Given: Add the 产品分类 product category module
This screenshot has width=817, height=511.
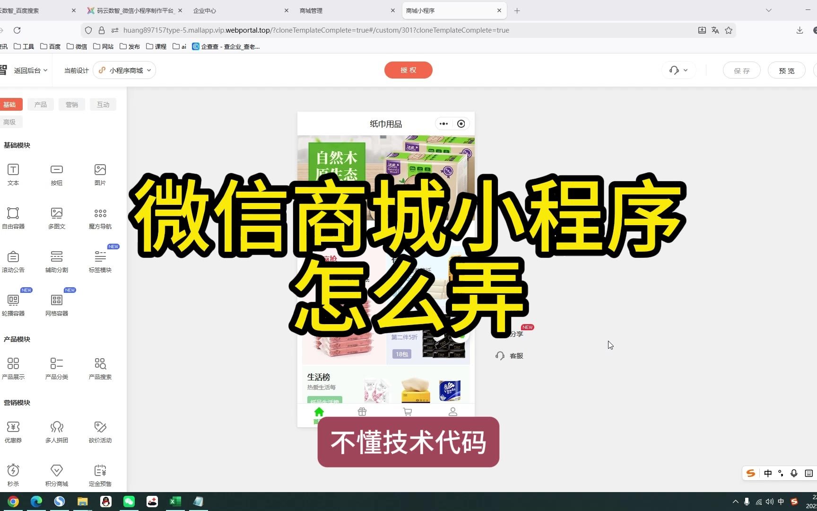Looking at the screenshot, I should (x=57, y=369).
